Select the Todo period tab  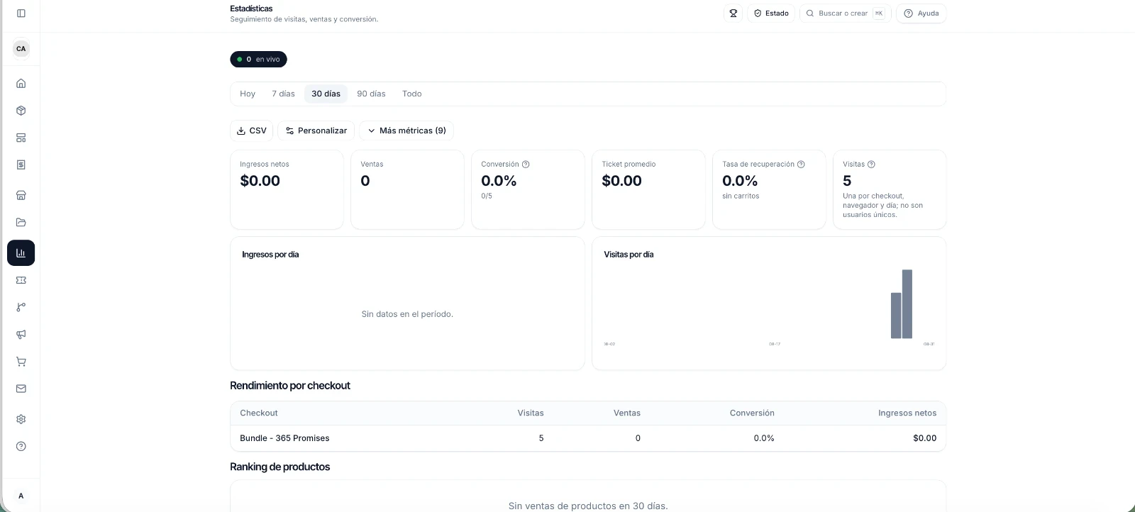coord(412,94)
